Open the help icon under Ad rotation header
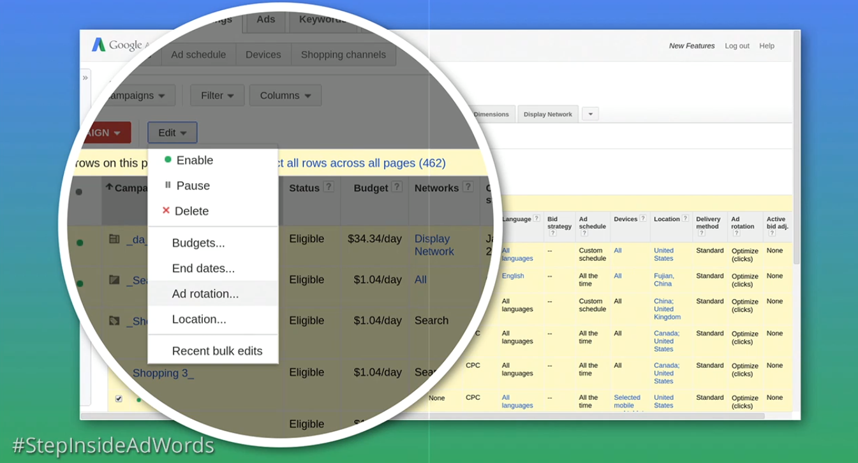The width and height of the screenshot is (858, 463). (736, 233)
